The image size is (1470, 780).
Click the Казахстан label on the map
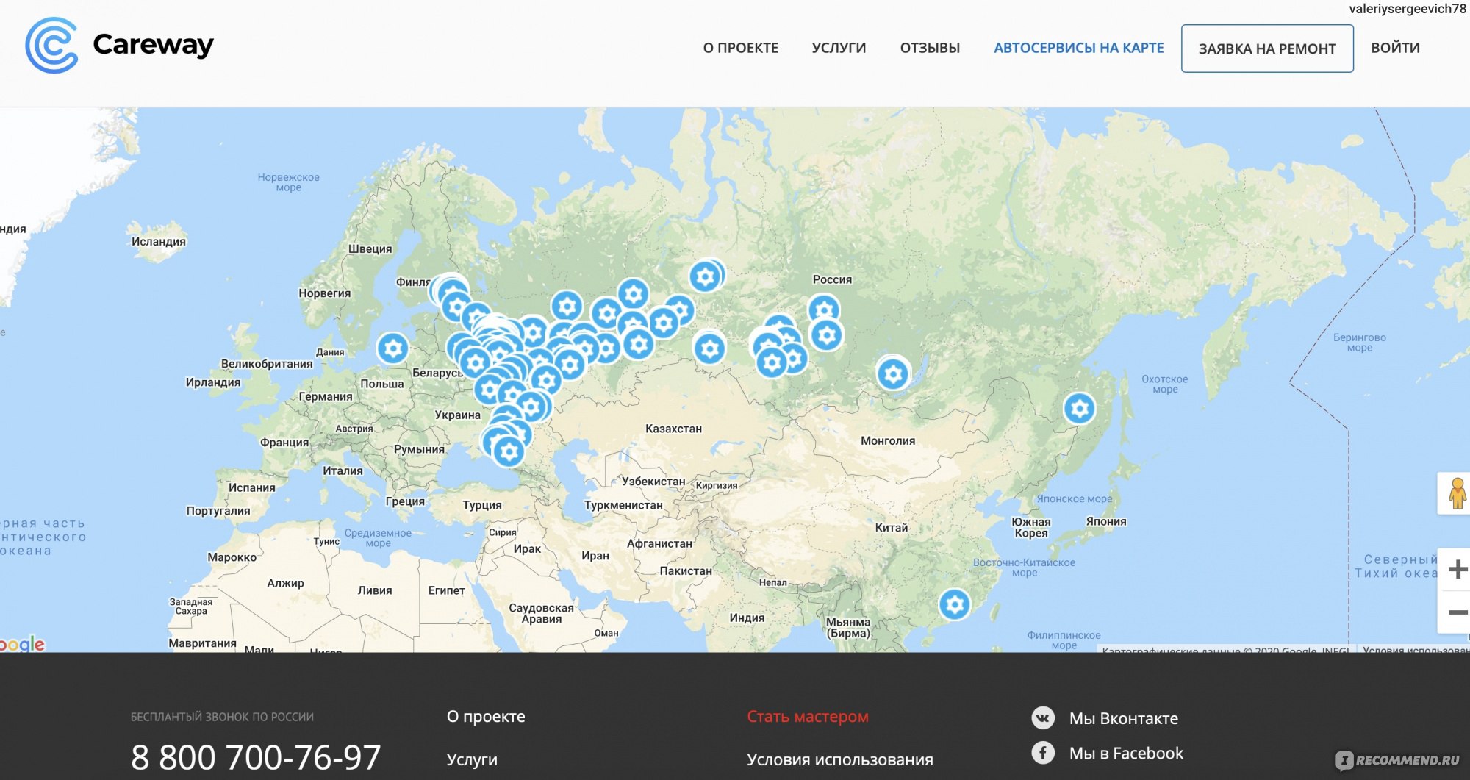(673, 429)
